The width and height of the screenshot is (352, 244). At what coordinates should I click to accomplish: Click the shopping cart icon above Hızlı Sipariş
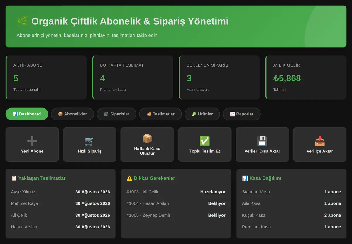click(x=89, y=141)
